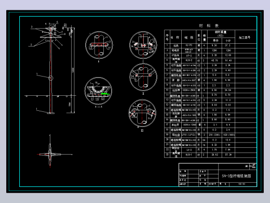Select the '小计' sub-header cell

pos(228,41)
